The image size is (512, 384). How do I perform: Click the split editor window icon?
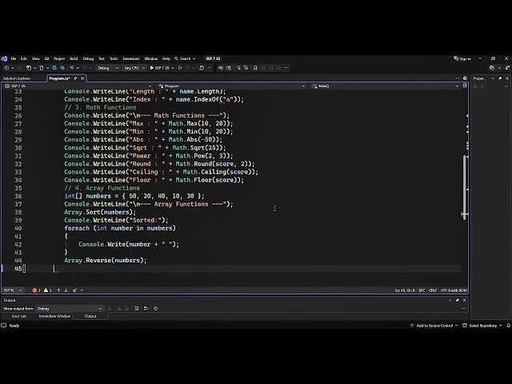(x=465, y=86)
